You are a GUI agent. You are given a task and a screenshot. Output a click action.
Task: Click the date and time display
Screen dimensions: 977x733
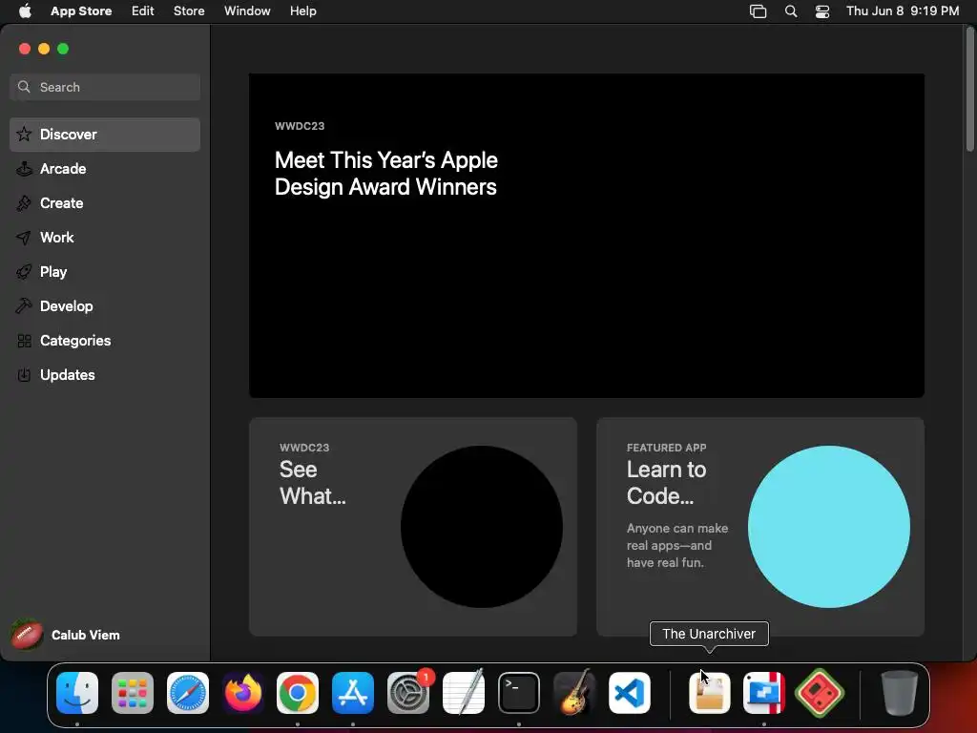click(x=903, y=11)
